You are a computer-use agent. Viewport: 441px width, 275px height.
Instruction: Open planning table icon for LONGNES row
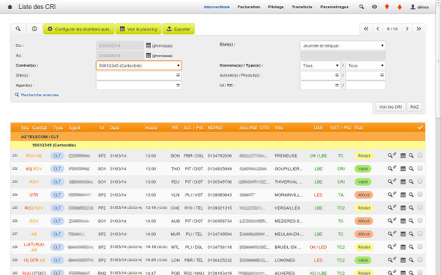point(403,260)
